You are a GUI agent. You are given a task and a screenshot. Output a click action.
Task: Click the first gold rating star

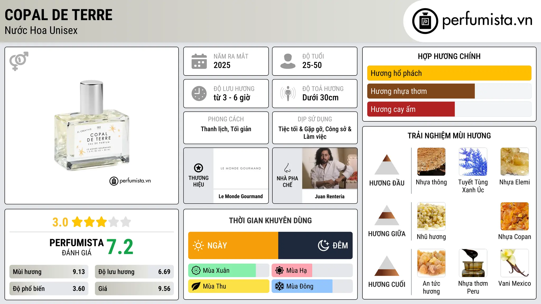(x=77, y=222)
